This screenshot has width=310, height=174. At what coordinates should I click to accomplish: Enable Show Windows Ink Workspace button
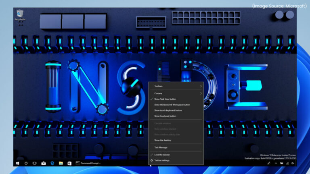coord(176,105)
